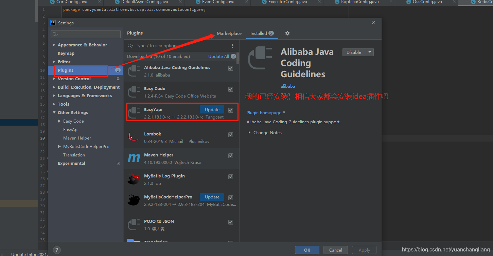Viewport: 493px width, 256px height.
Task: Expand the Version Control node
Action: click(54, 79)
